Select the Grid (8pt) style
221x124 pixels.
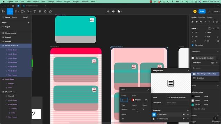pos(205,78)
